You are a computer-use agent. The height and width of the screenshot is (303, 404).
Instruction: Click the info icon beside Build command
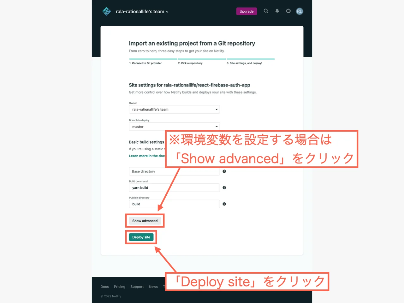coord(224,187)
